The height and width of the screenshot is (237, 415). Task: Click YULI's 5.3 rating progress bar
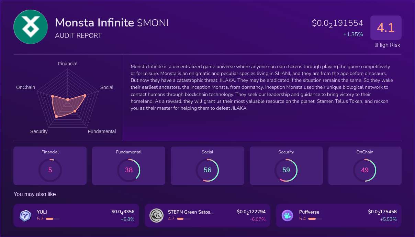pyautogui.click(x=52, y=219)
